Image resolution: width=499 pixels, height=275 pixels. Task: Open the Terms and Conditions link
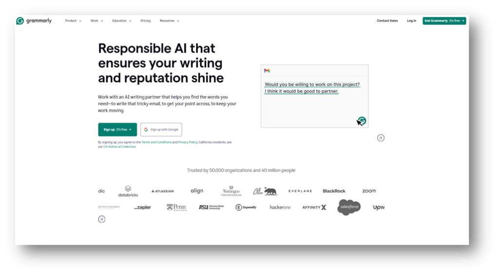(x=156, y=142)
